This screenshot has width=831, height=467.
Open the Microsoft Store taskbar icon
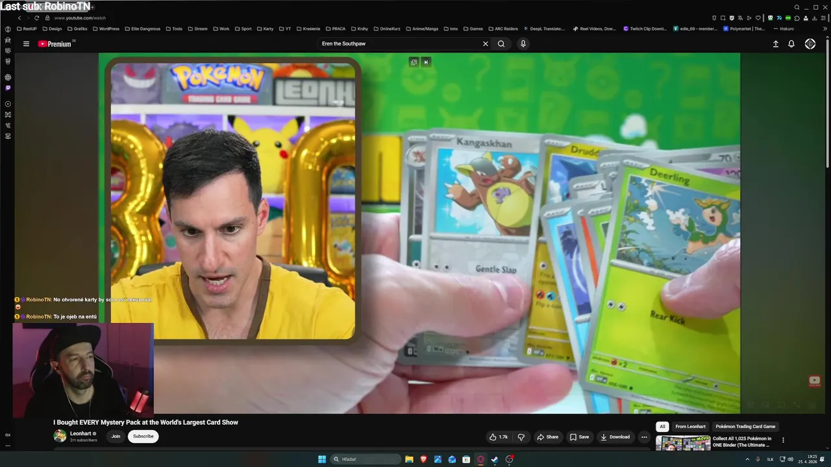466,459
